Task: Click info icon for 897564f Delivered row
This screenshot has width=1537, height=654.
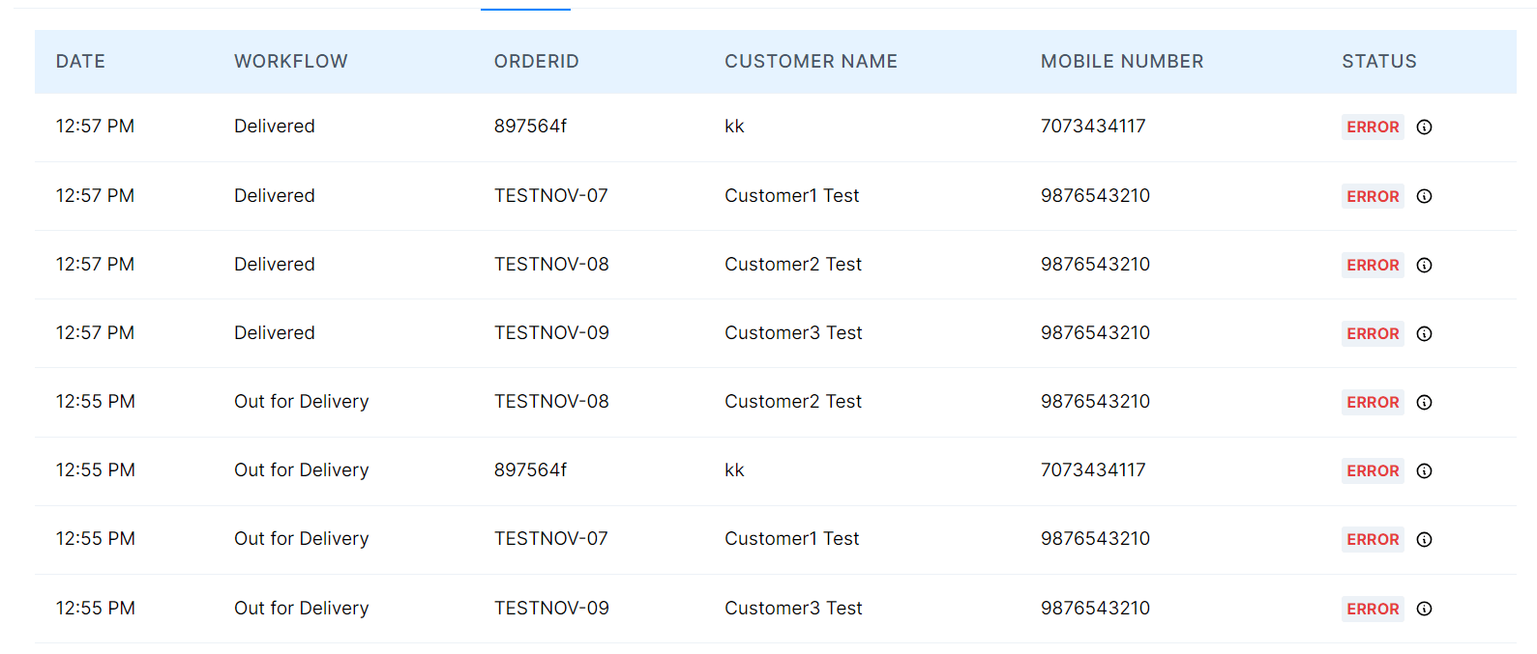Action: click(1424, 128)
